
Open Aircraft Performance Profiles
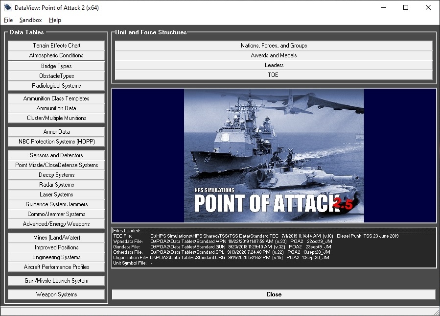[x=56, y=267]
